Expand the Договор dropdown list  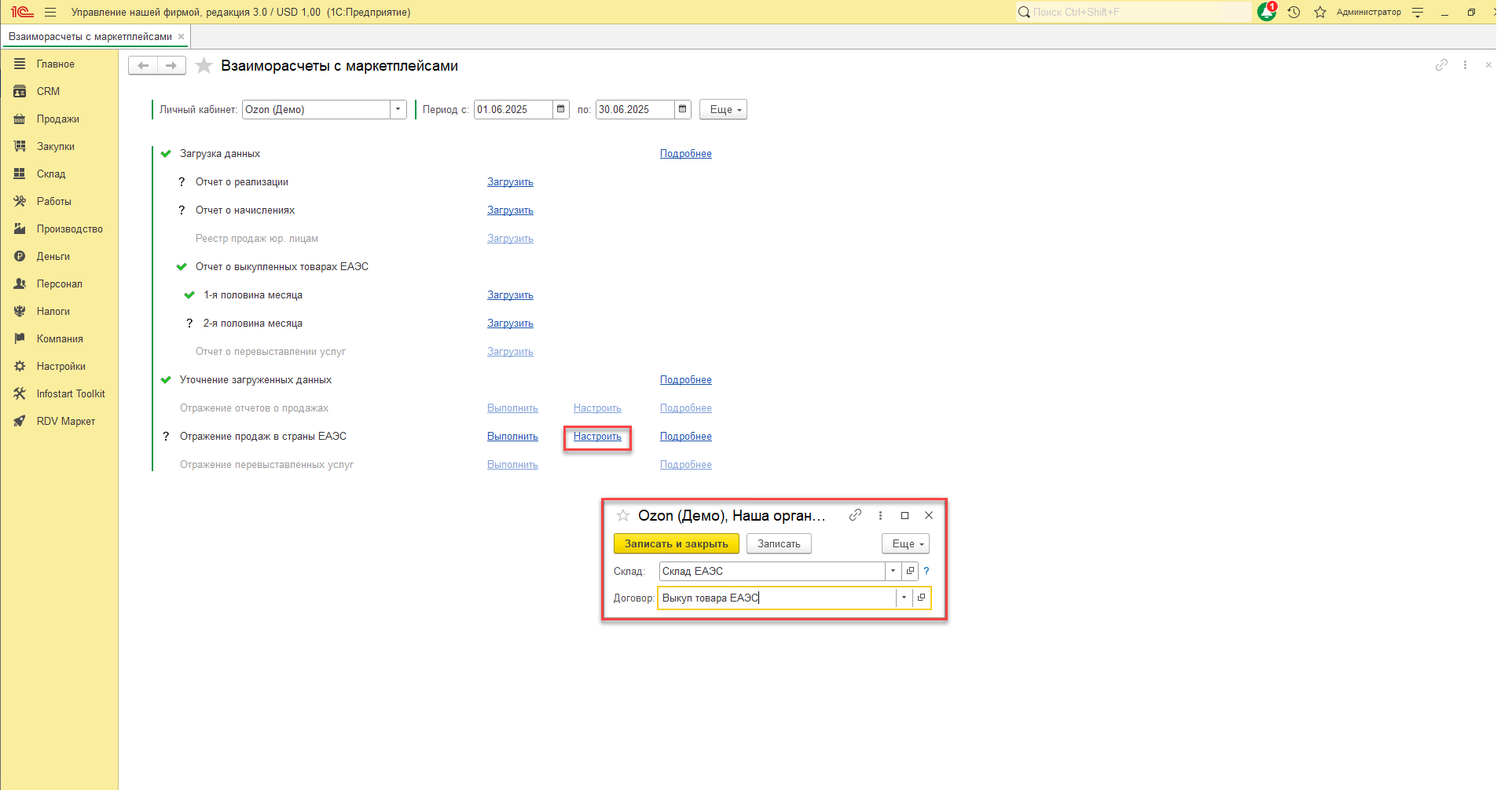pos(904,598)
